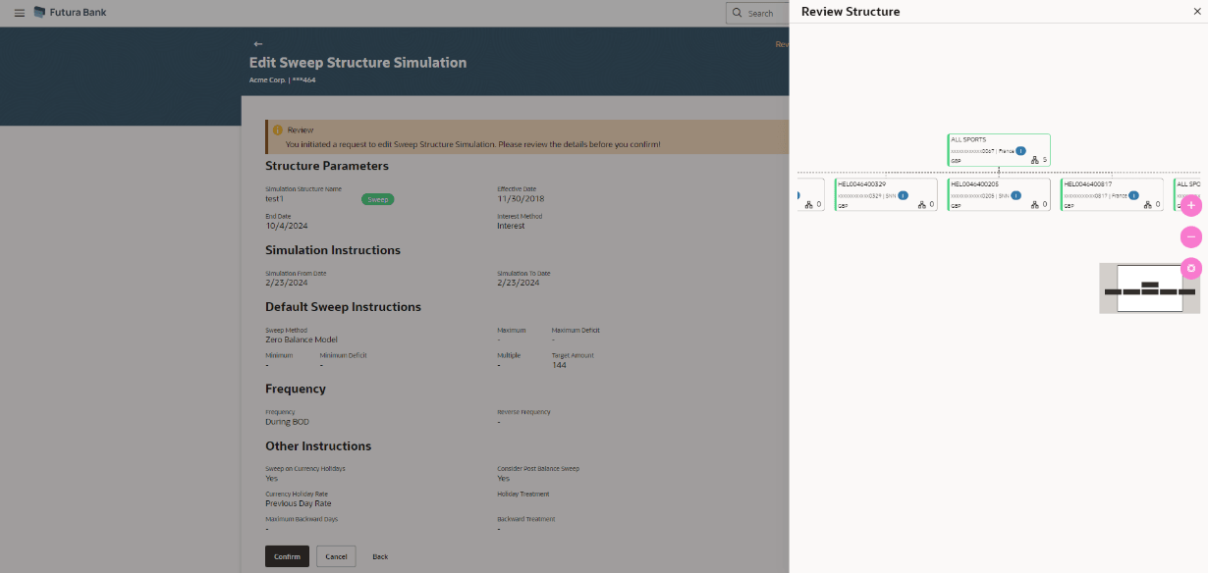The width and height of the screenshot is (1208, 573).
Task: Zoom out of structure diagram
Action: coord(1190,237)
